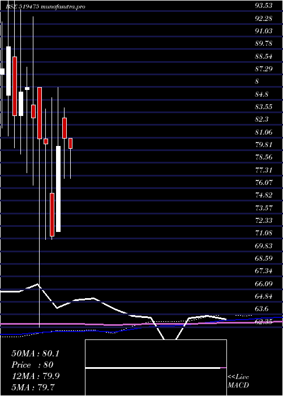Click the 93.53 price axis label
Screen dimensions: 283x396
point(264,6)
